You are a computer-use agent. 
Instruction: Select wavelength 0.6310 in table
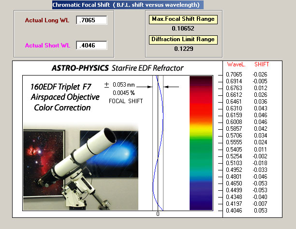pos(234,108)
